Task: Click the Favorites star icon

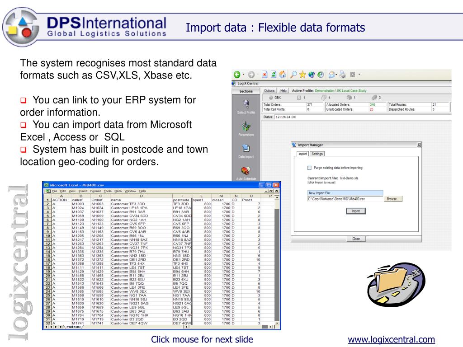Action: tap(302, 75)
